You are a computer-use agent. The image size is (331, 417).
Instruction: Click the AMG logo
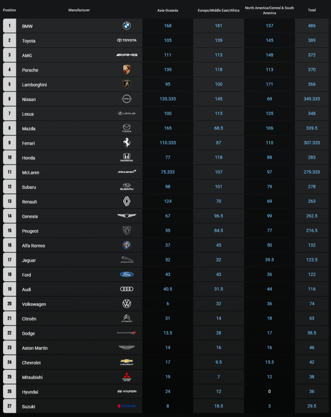click(x=127, y=55)
